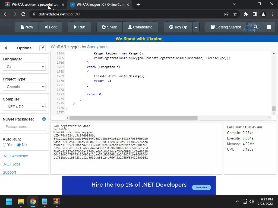Open tab search chevron in title bar

[x=234, y=4]
